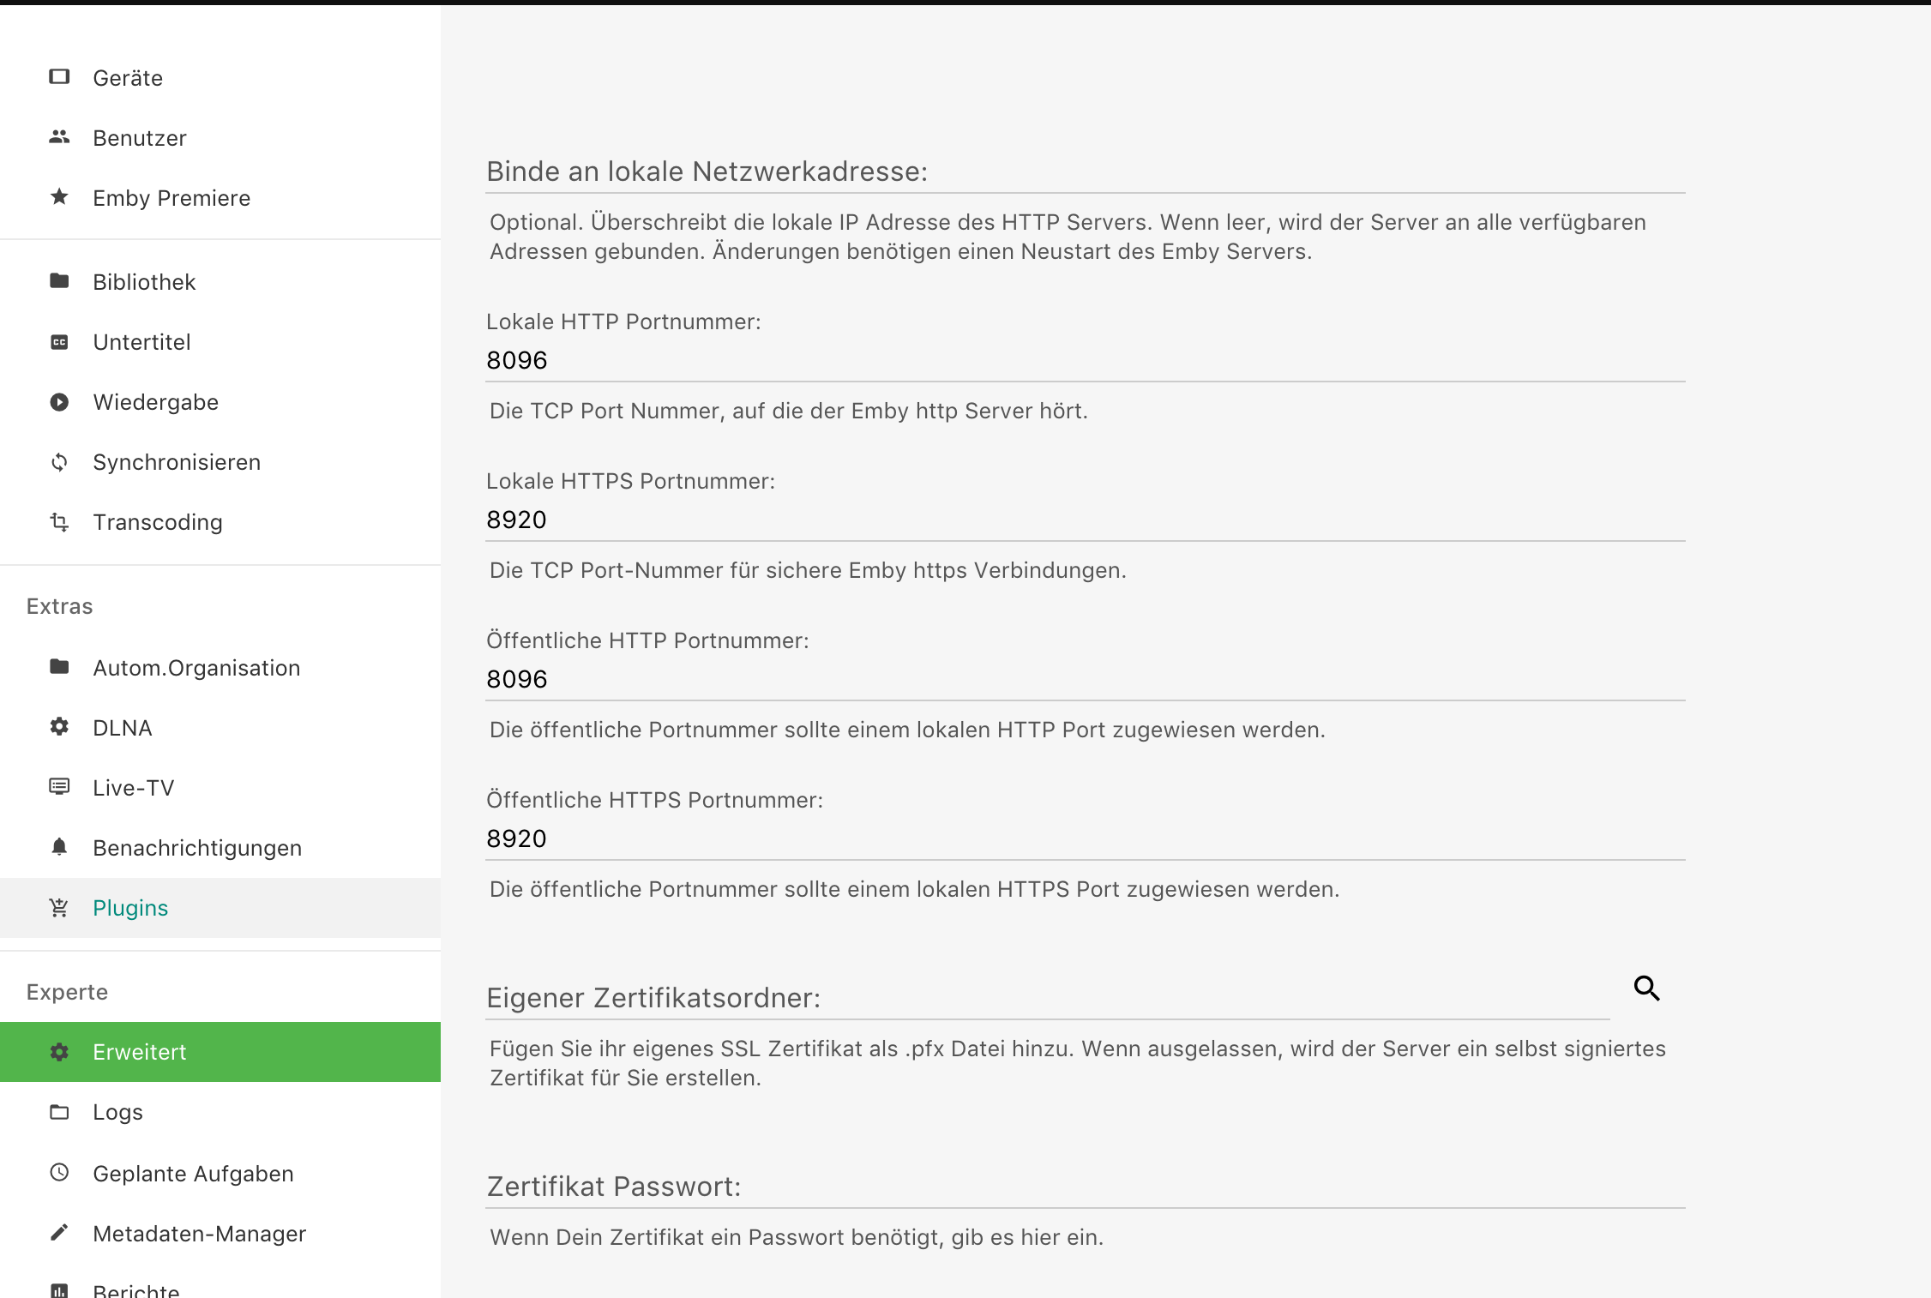Click the Synchronisieren sync icon

tap(59, 462)
